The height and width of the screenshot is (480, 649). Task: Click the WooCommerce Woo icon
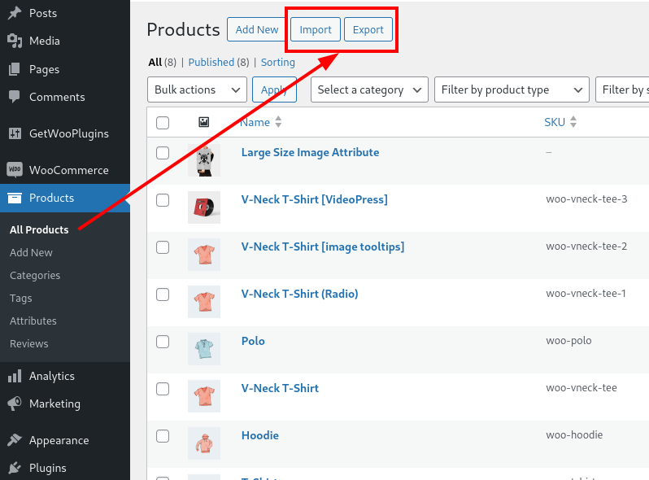click(x=15, y=169)
